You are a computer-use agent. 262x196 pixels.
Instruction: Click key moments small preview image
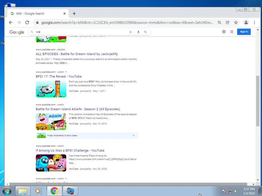41,136
